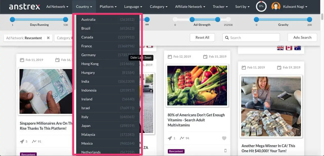Click Revcontent tag on vitamins ad

point(176,151)
